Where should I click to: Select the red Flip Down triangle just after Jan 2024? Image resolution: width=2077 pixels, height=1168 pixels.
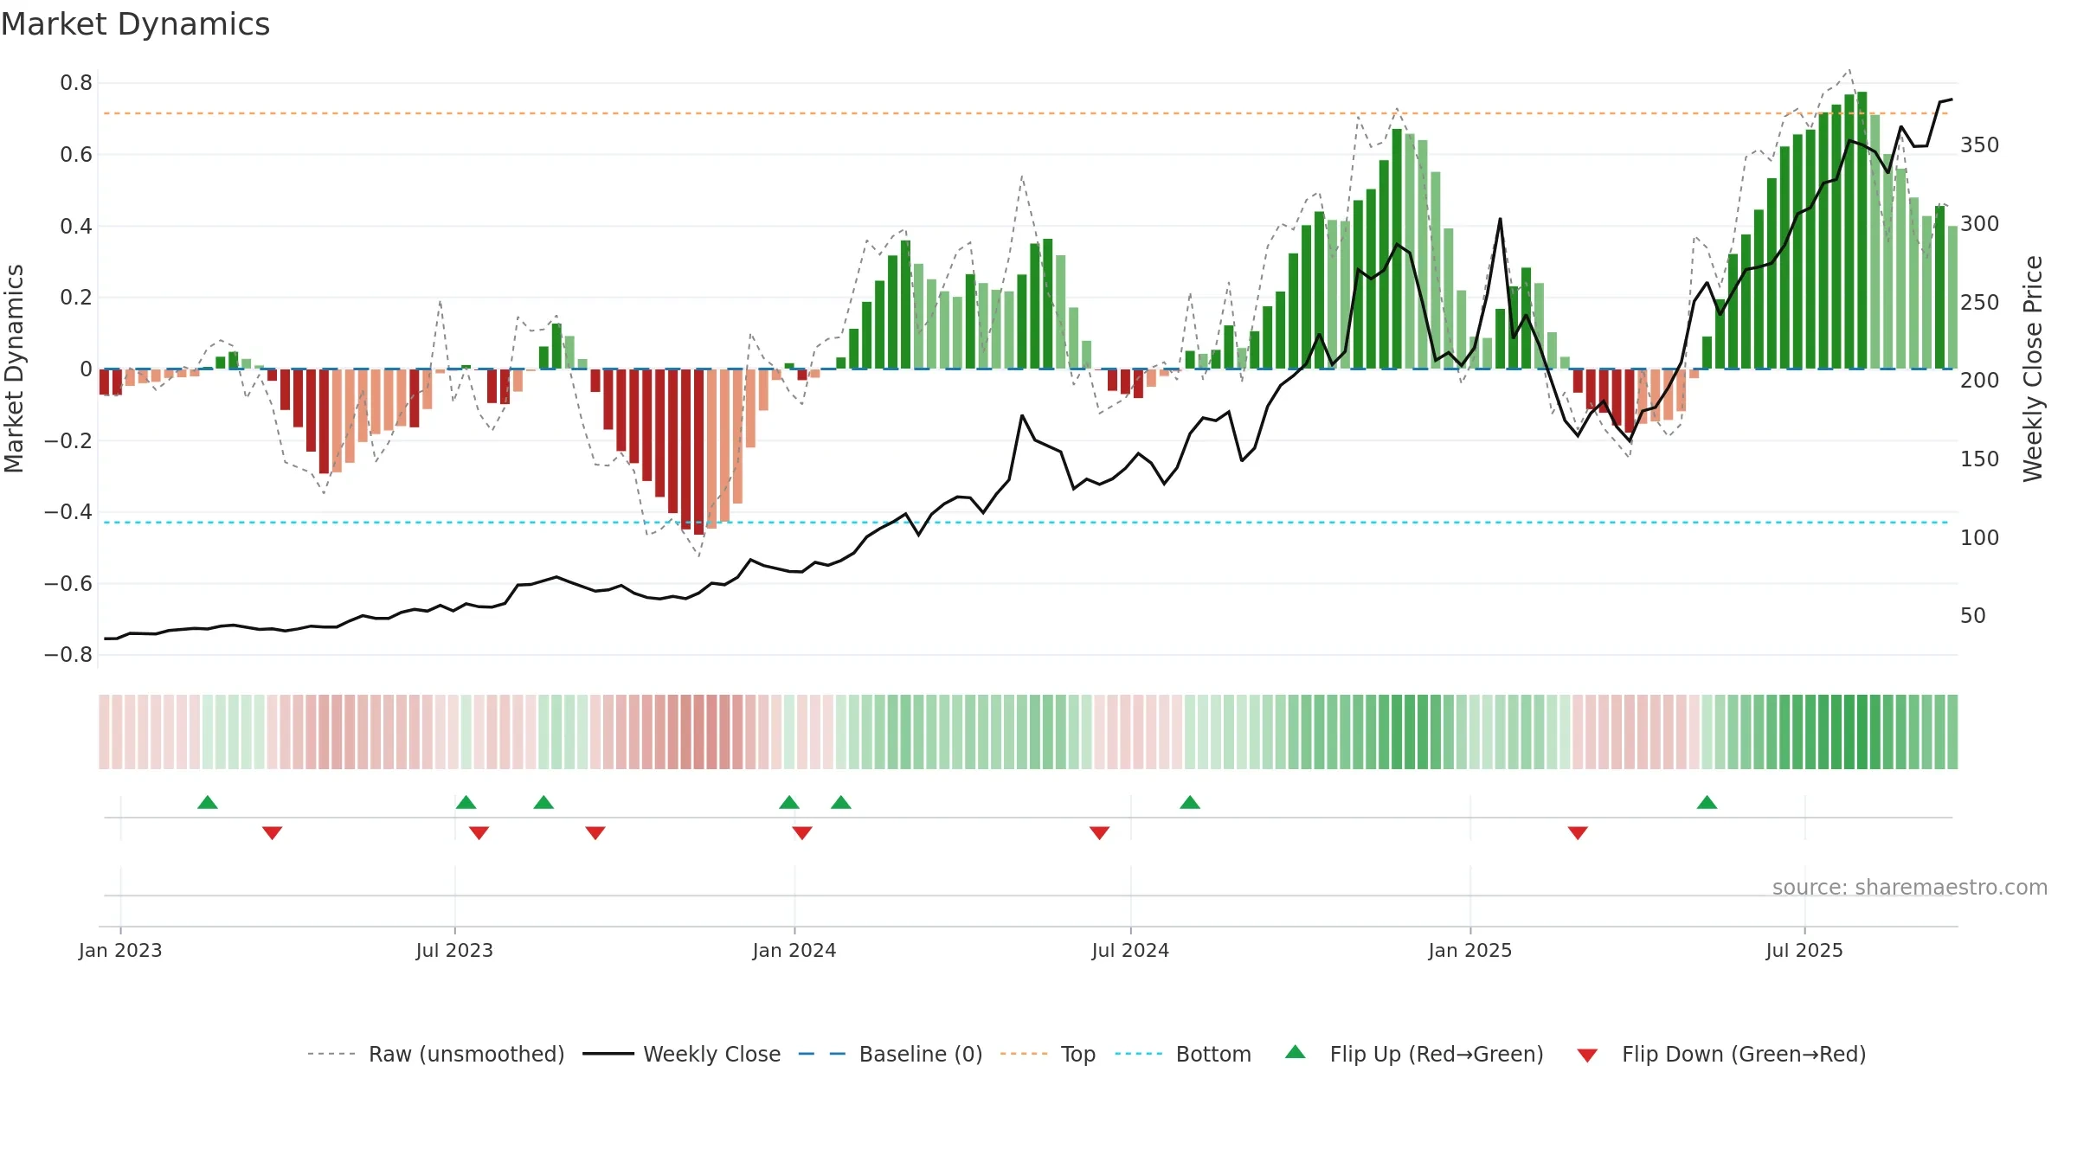coord(802,833)
